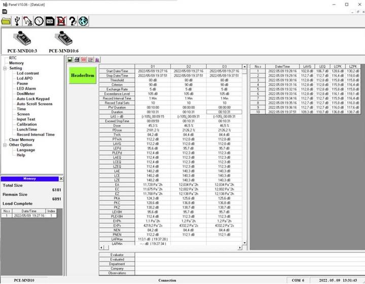Click the Observations input field
This screenshot has height=284, width=365.
click(250, 273)
